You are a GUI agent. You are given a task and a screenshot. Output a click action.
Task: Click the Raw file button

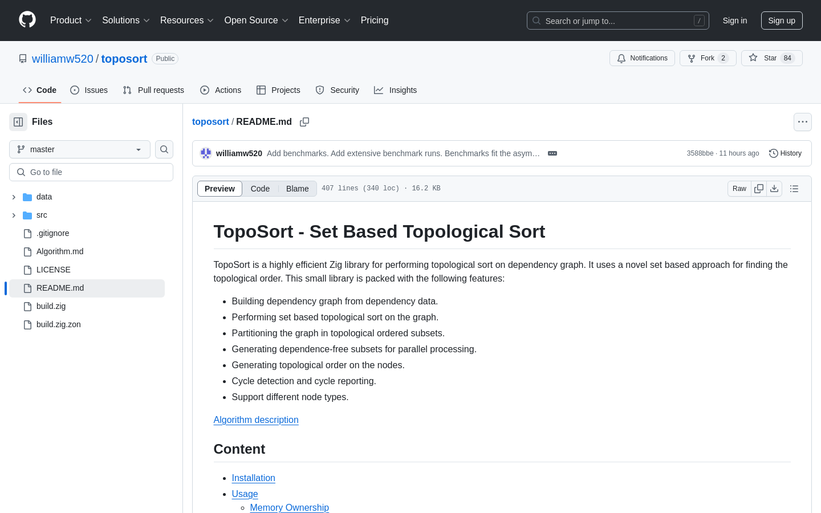[739, 189]
